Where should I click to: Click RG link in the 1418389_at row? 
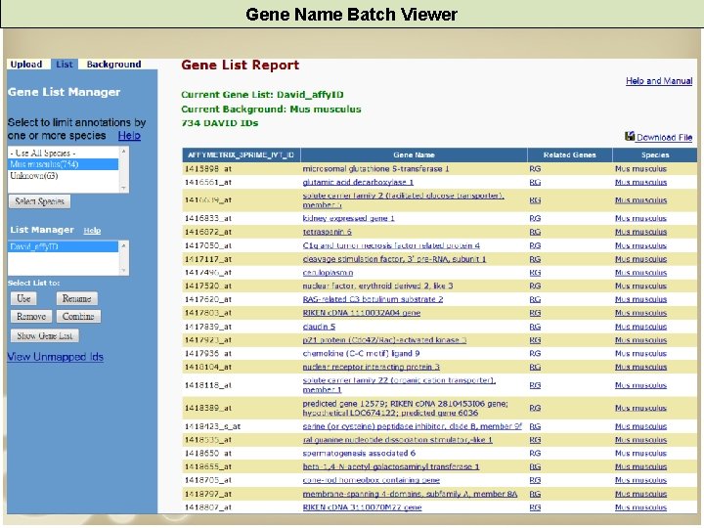point(535,408)
